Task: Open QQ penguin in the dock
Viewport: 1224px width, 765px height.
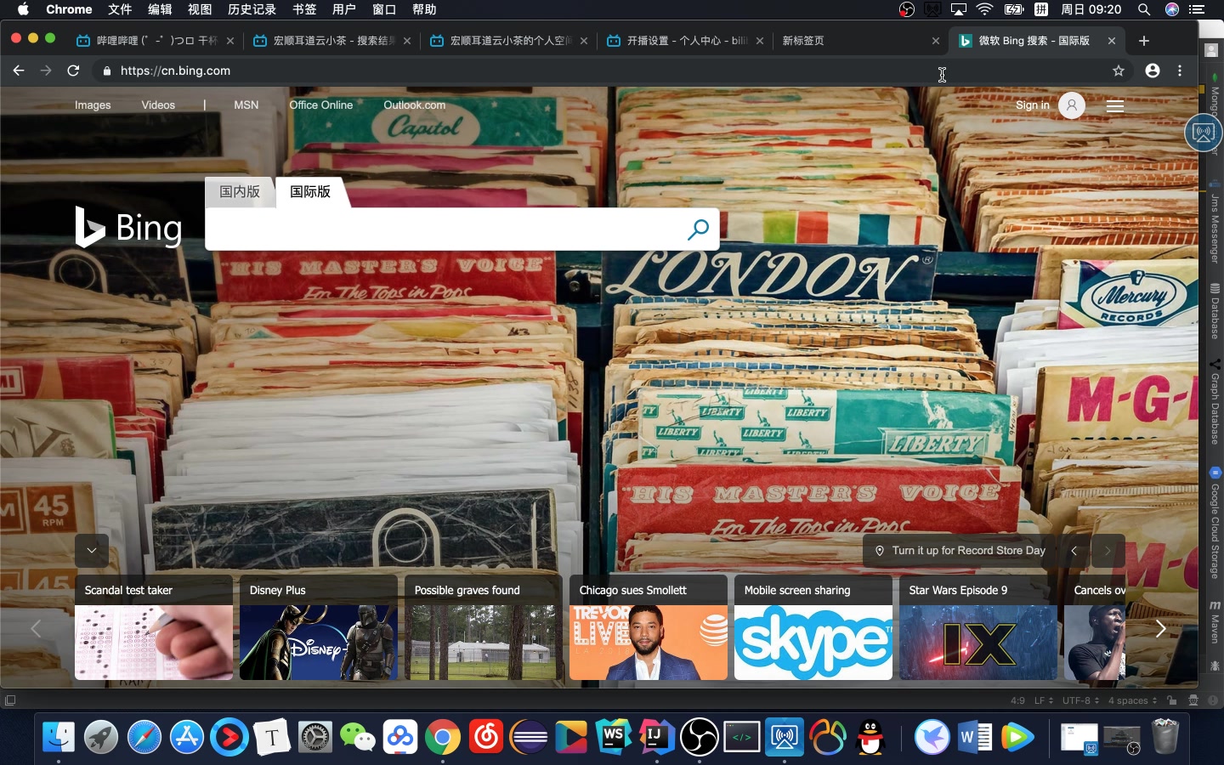Action: [x=870, y=737]
